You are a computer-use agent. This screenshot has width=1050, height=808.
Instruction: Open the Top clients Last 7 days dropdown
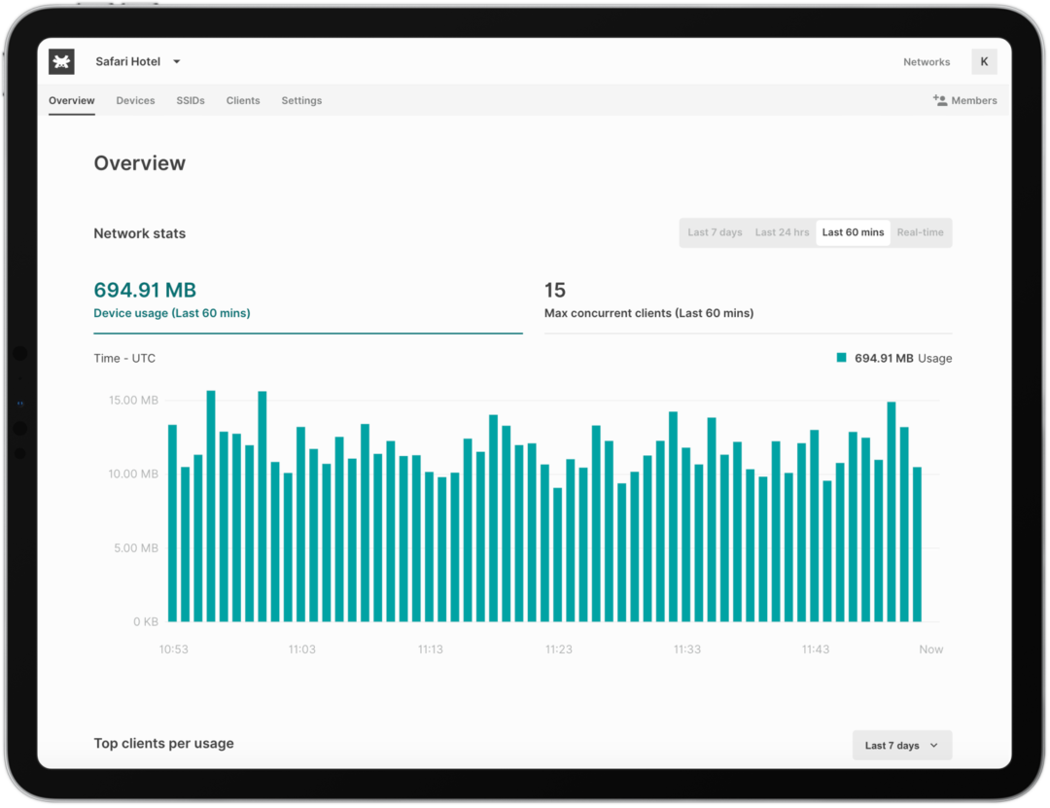pos(901,745)
